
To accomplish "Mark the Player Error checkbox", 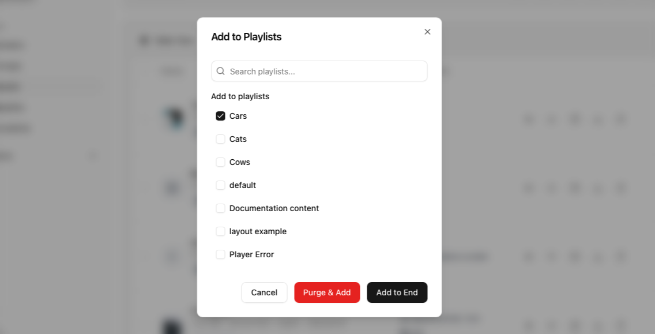I will pos(220,254).
